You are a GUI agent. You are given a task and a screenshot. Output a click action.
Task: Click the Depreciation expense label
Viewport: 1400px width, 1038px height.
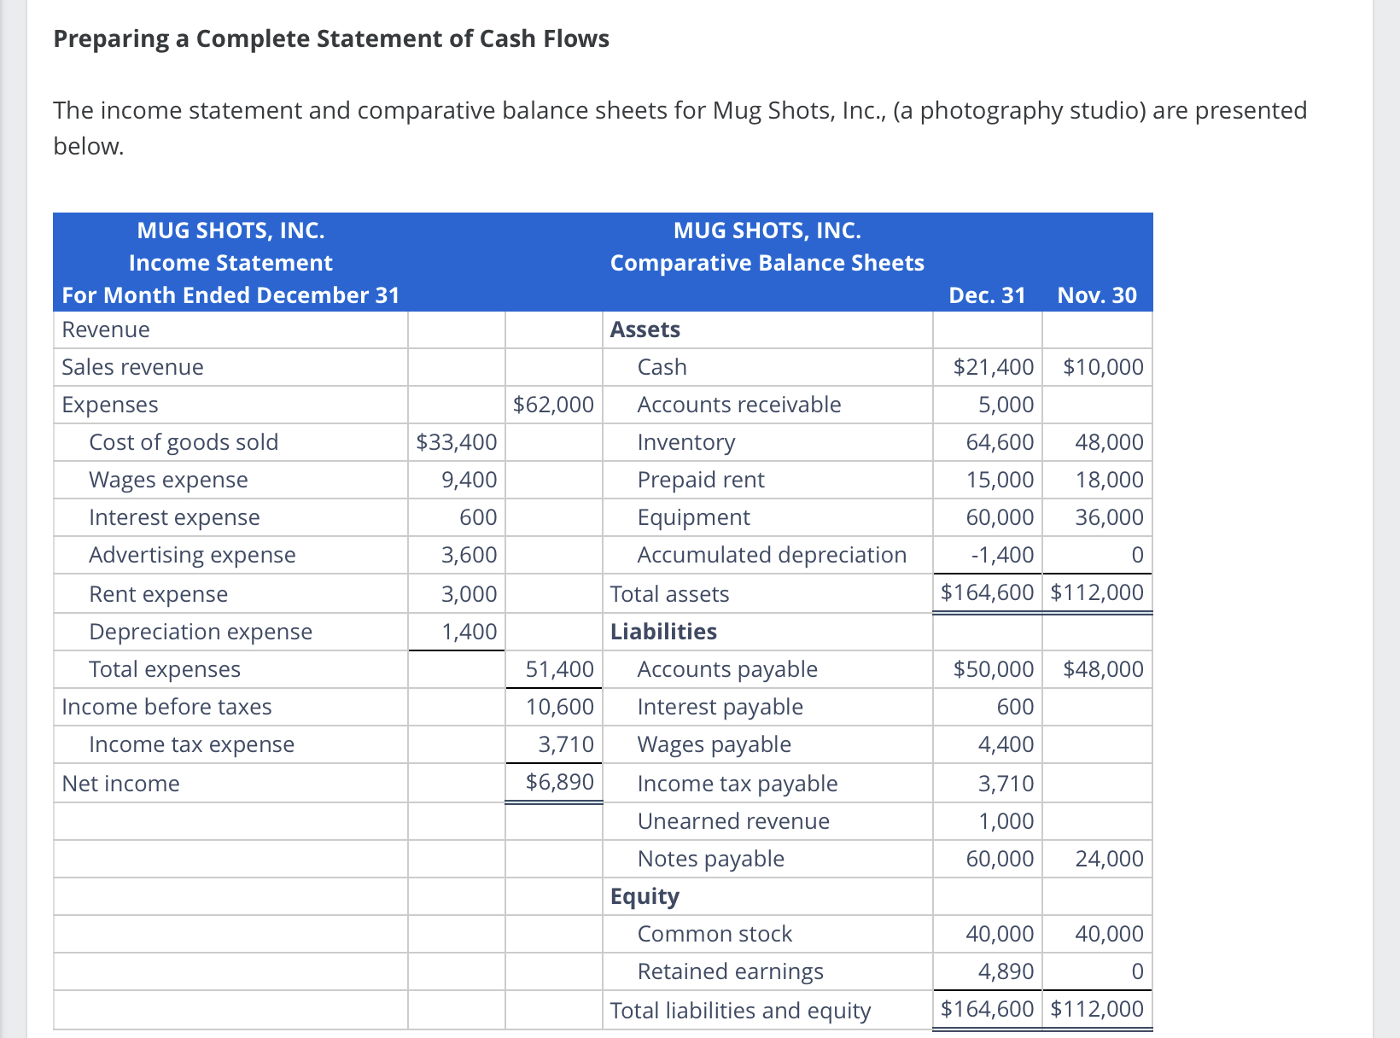(201, 632)
